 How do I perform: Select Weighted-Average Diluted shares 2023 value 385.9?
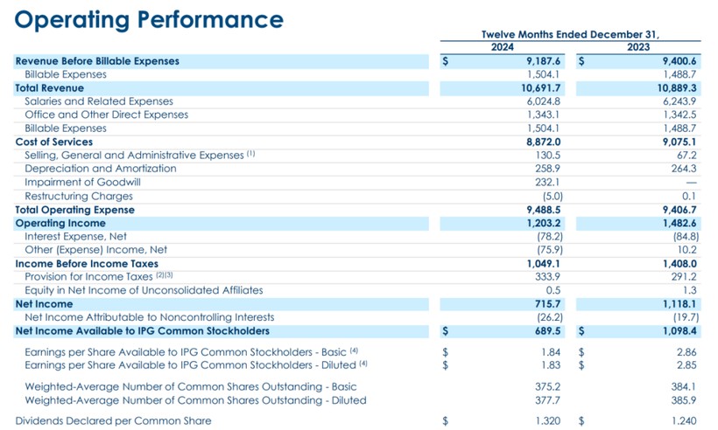click(x=683, y=401)
